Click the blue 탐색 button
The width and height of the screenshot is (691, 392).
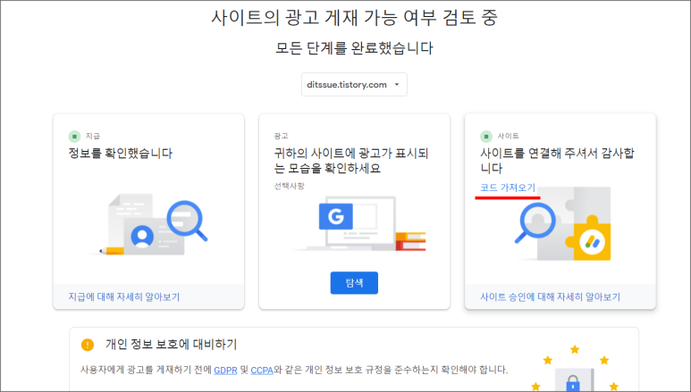[x=354, y=283]
